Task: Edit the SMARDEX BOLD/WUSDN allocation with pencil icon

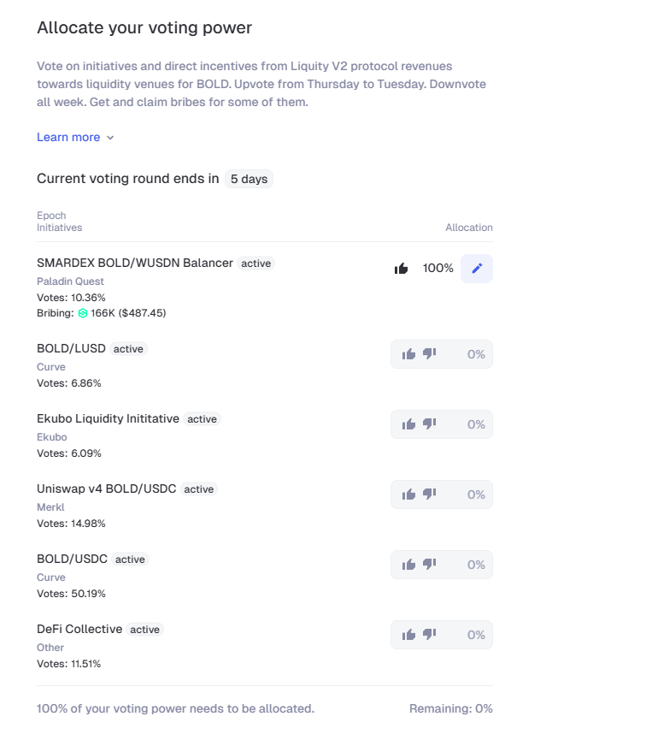Action: click(477, 269)
